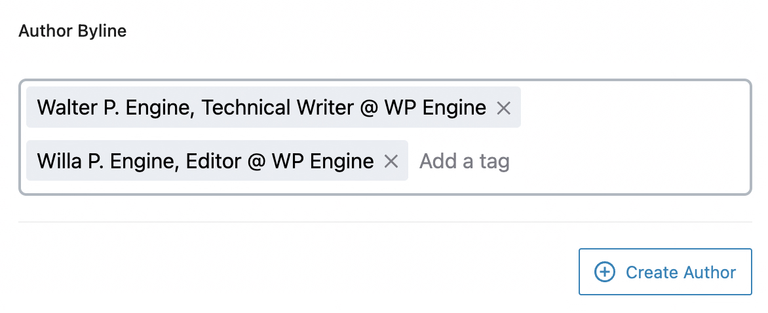The height and width of the screenshot is (313, 768).
Task: Click the plus circle icon in Create Author
Action: tap(604, 272)
